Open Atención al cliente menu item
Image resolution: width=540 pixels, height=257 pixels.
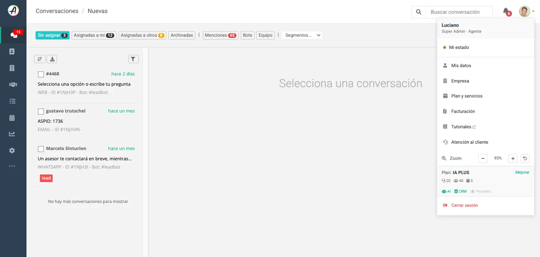pyautogui.click(x=485, y=142)
